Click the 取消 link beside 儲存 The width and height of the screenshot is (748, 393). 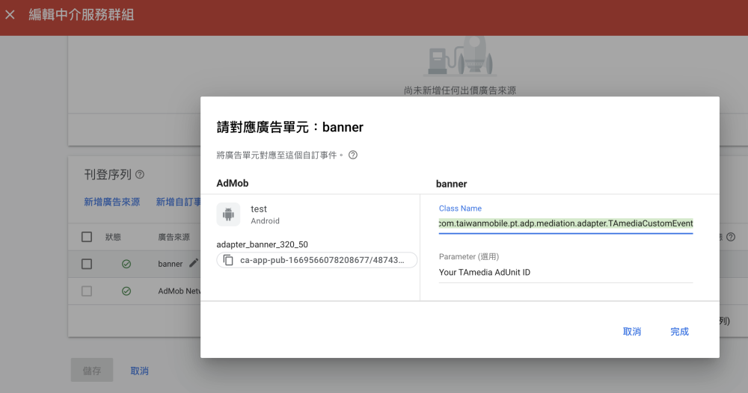tap(140, 371)
